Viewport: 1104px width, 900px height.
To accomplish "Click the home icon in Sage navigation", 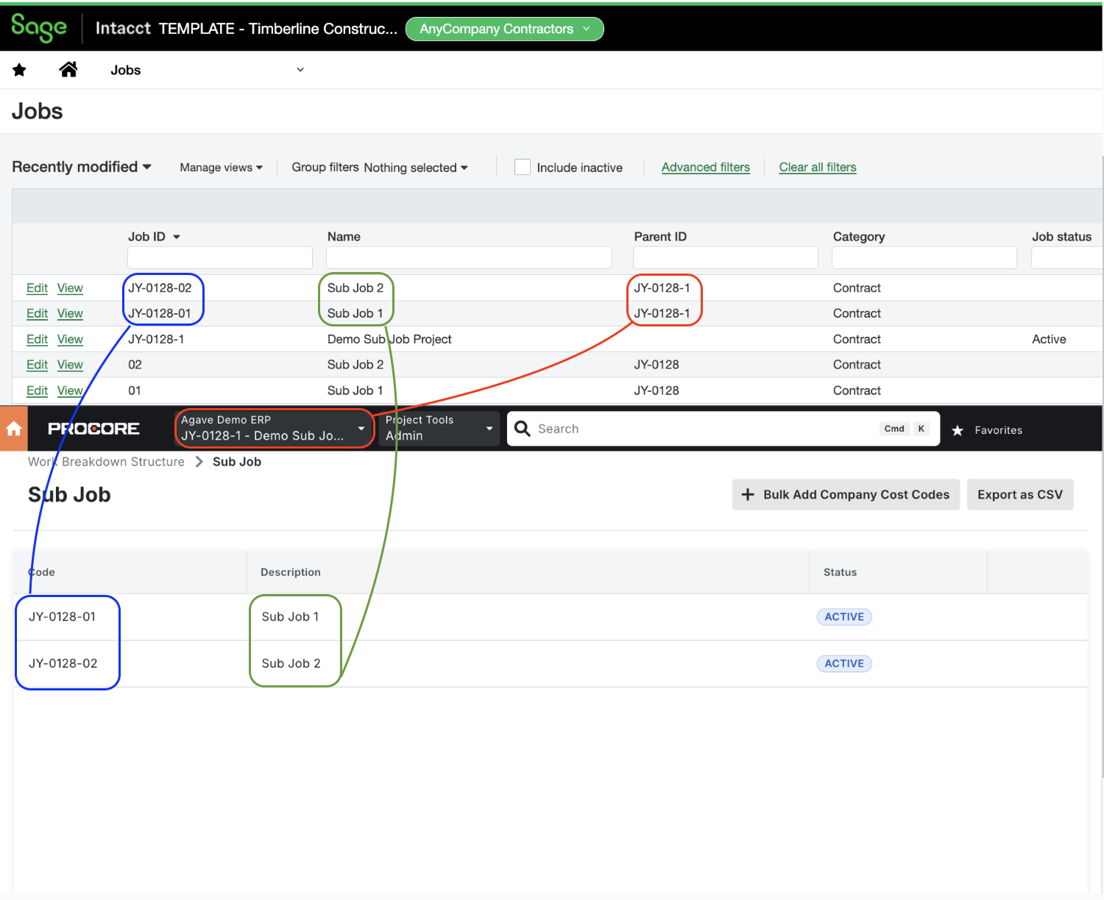I will pyautogui.click(x=68, y=69).
